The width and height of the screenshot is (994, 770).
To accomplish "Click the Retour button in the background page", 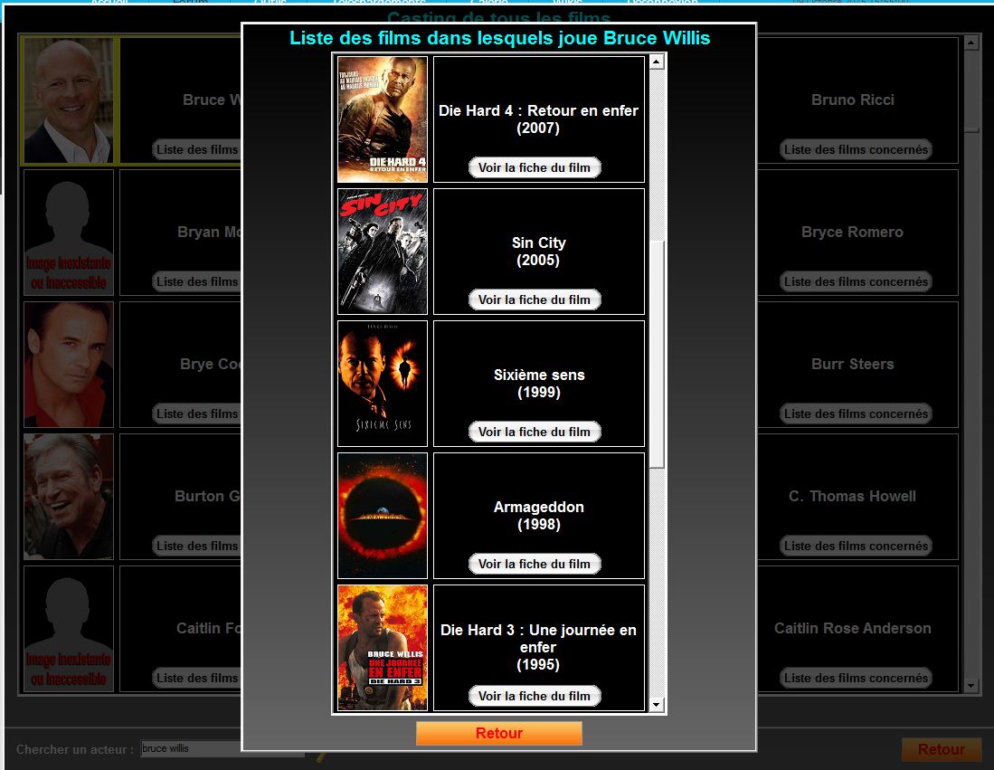I will tap(942, 750).
